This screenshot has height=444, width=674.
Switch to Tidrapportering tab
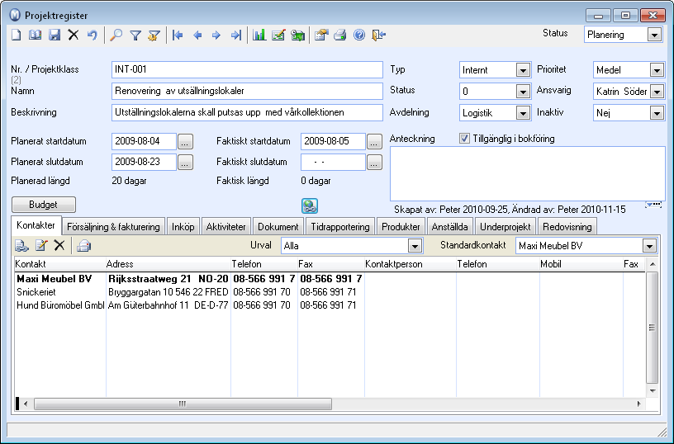click(x=340, y=227)
